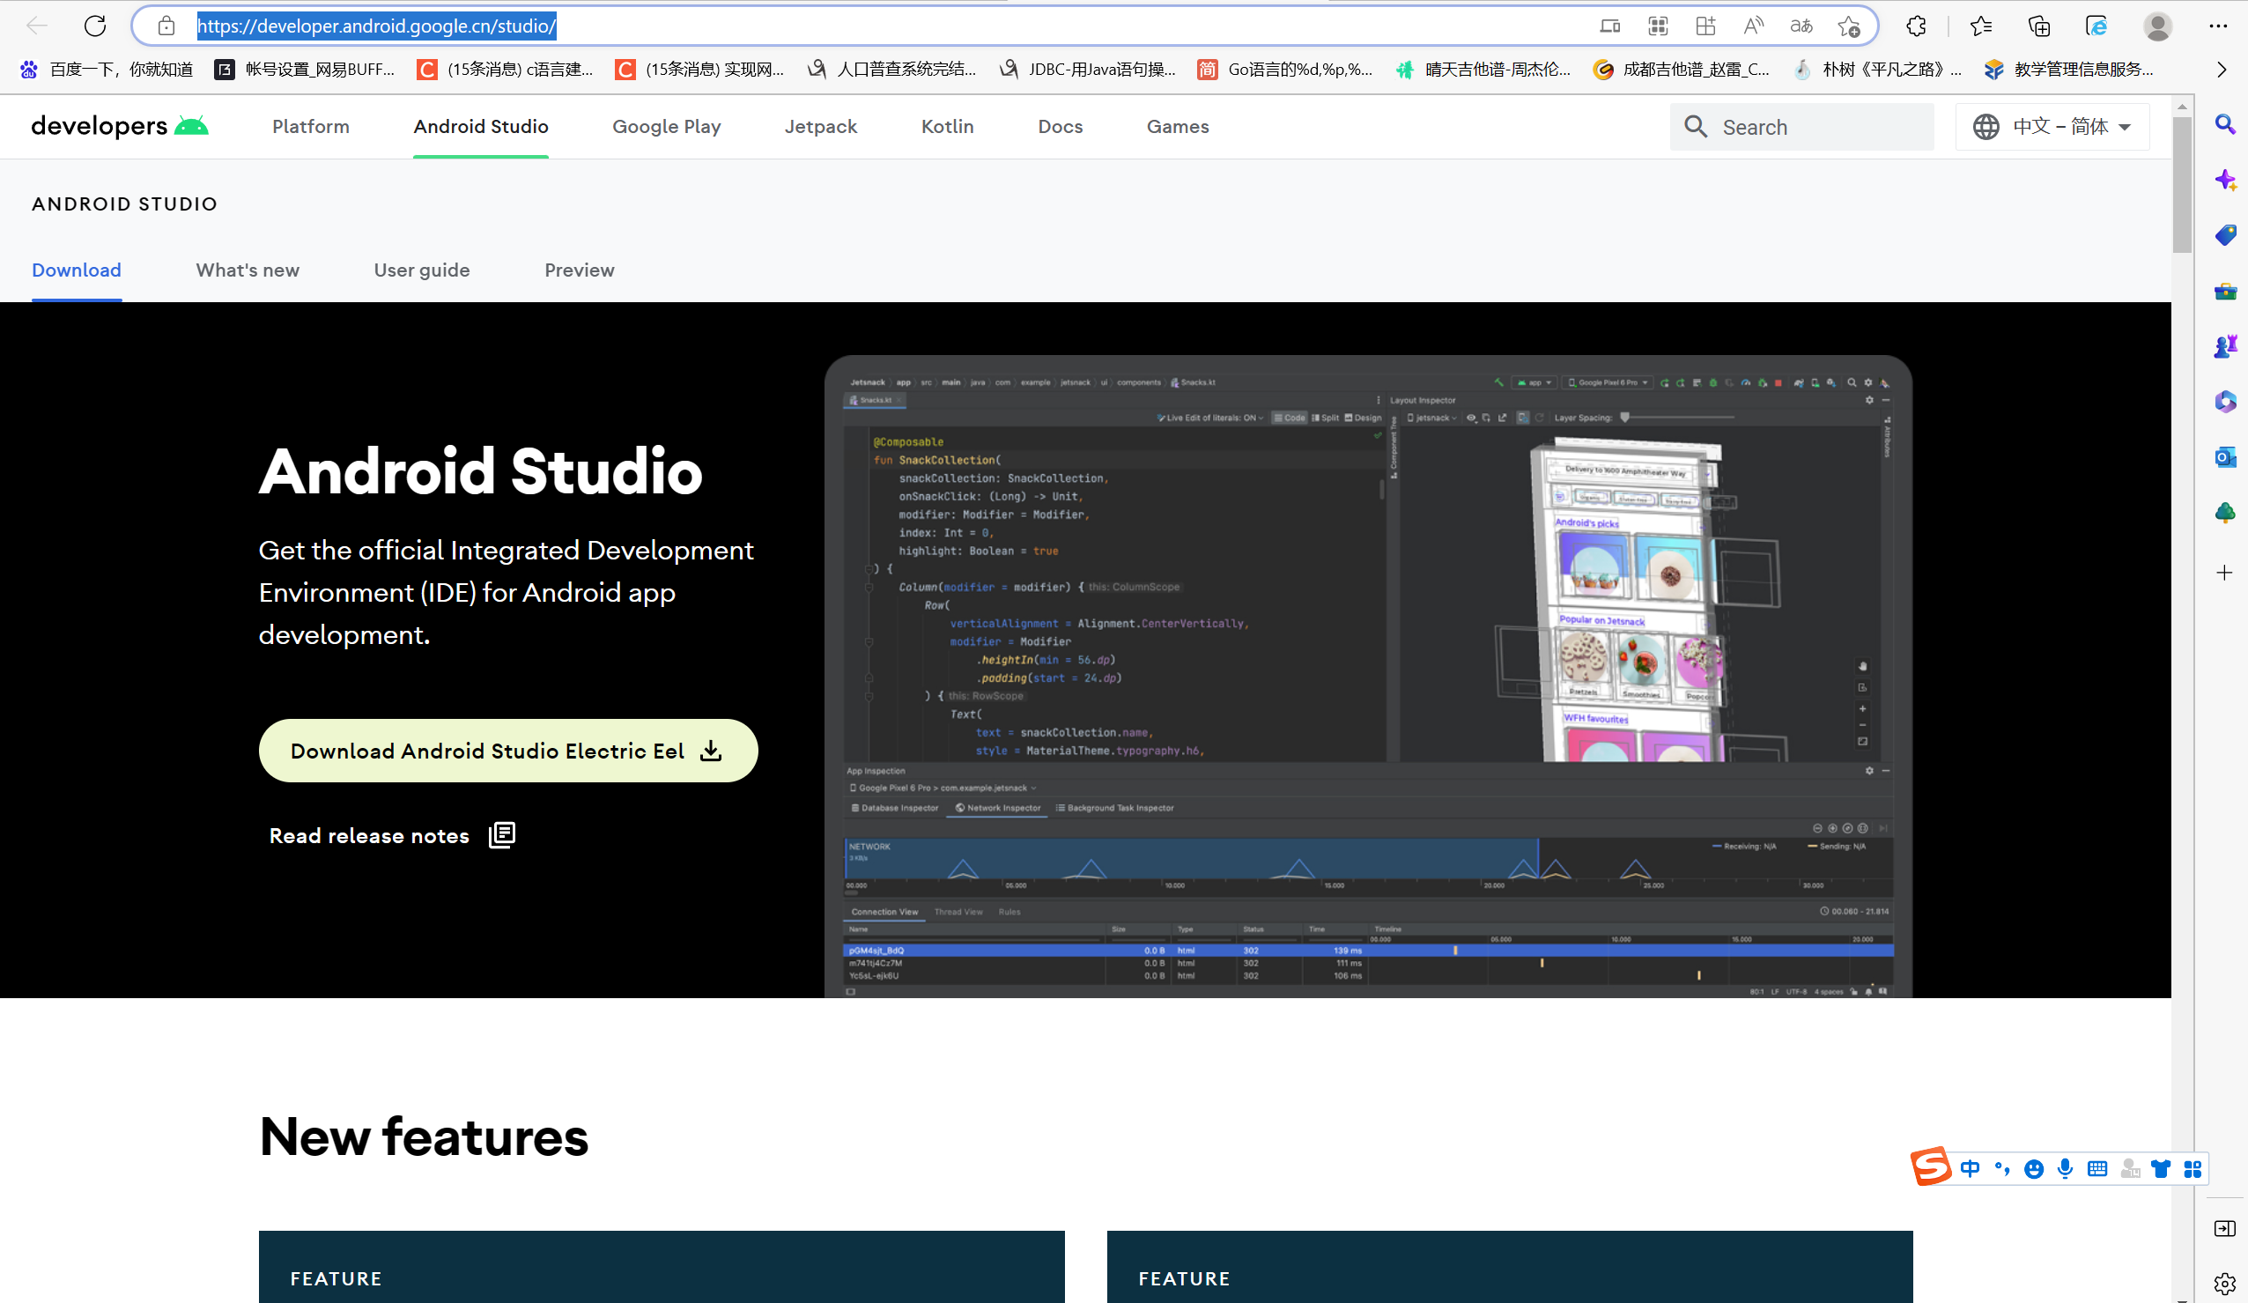Screen dimensions: 2248x1303
Task: Click the page vertical scrollbar thumb
Action: click(2182, 183)
